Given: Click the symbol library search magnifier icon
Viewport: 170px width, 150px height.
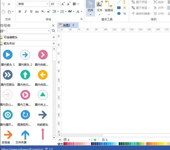Looking at the screenshot, I should (54, 31).
